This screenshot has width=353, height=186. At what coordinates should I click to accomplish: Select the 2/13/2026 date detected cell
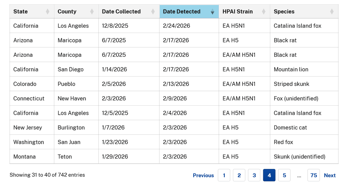(x=189, y=84)
